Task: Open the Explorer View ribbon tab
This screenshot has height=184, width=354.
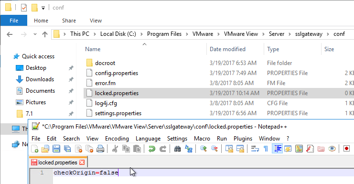Action: coord(96,21)
